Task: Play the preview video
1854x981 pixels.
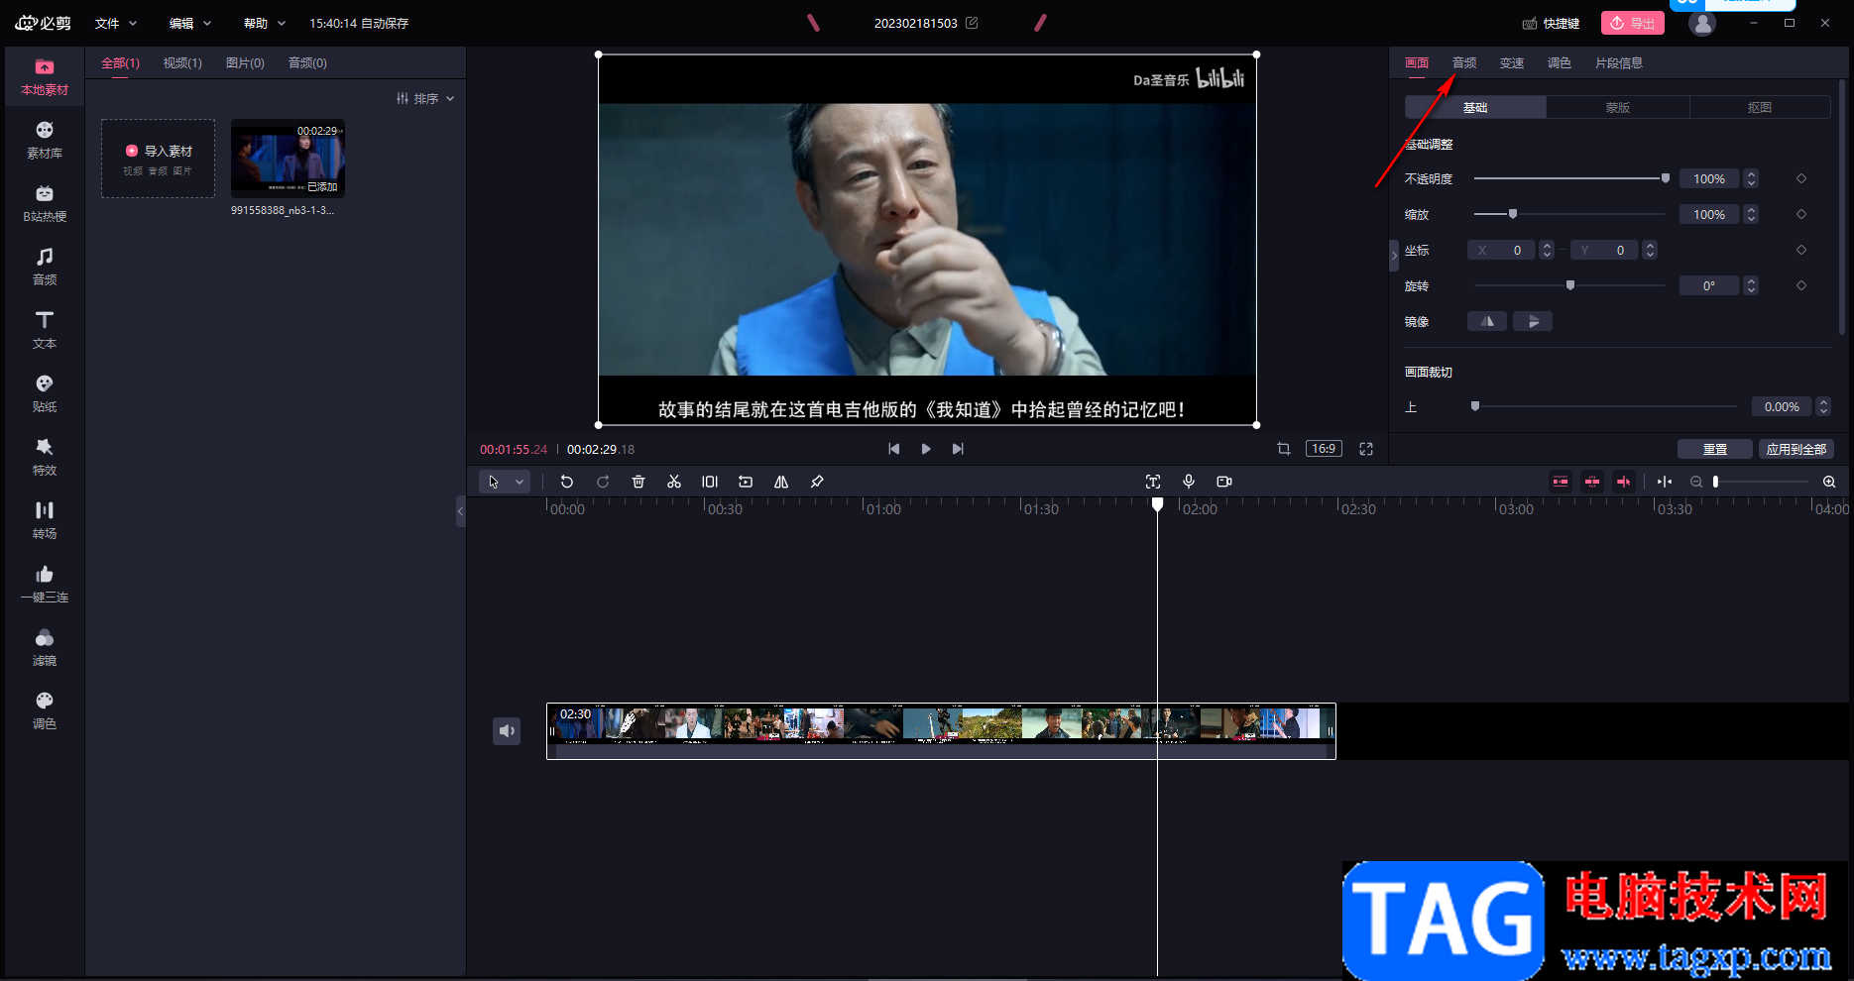Action: [x=926, y=449]
